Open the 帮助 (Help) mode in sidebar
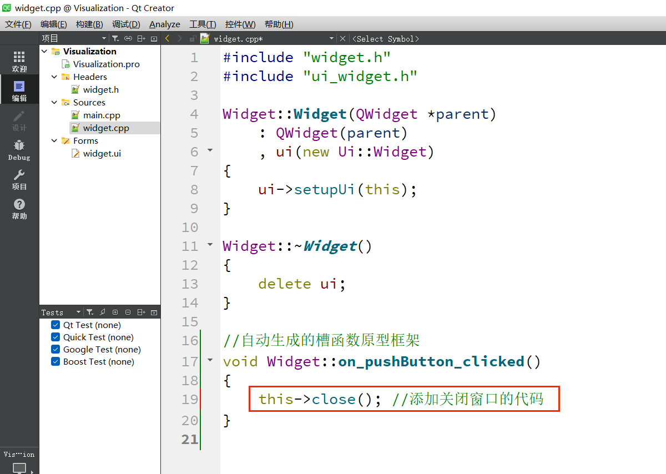Viewport: 666px width, 474px height. 19,209
